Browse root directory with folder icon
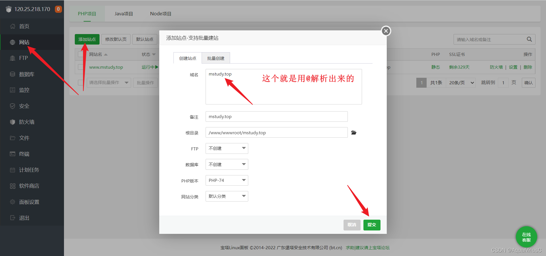 [354, 133]
